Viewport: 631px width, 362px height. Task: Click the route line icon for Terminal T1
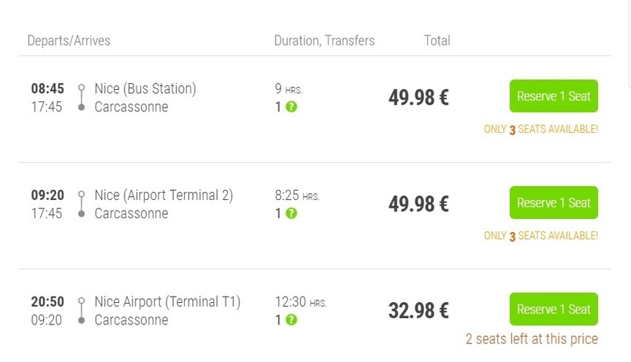(x=82, y=311)
